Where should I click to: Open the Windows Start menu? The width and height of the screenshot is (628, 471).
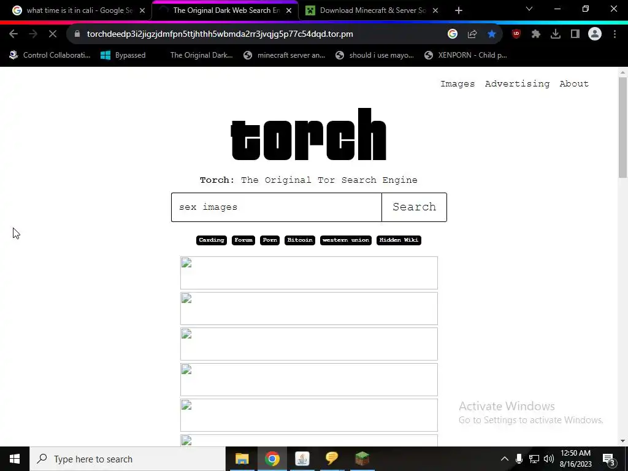15,459
